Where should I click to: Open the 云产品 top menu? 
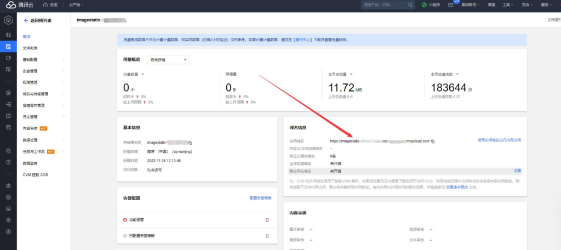[x=76, y=5]
